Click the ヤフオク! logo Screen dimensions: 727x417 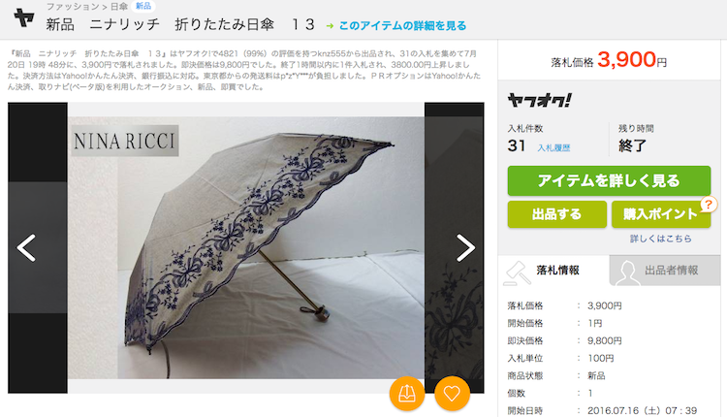pyautogui.click(x=540, y=100)
